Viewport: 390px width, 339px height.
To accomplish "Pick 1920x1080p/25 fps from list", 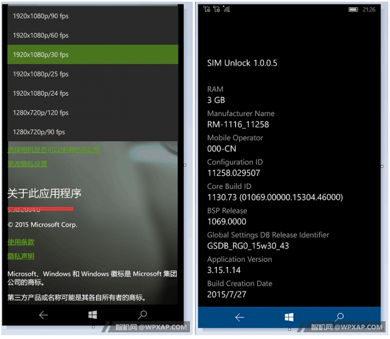I will point(92,74).
